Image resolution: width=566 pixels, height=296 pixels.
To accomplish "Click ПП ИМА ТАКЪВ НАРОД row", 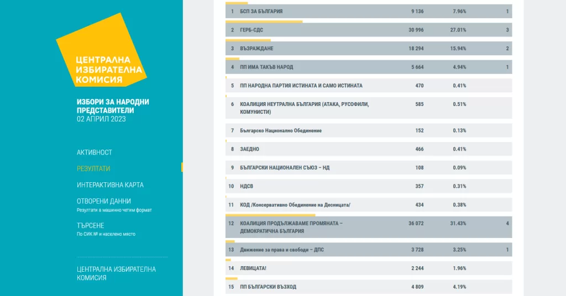I will (369, 67).
